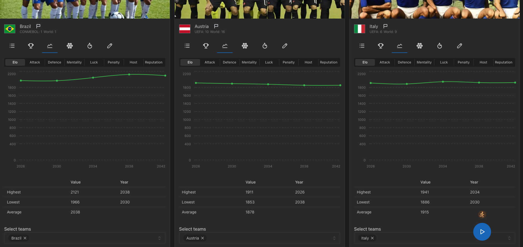Select the Attack metric in Brazil panel
523x247 pixels.
(35, 62)
